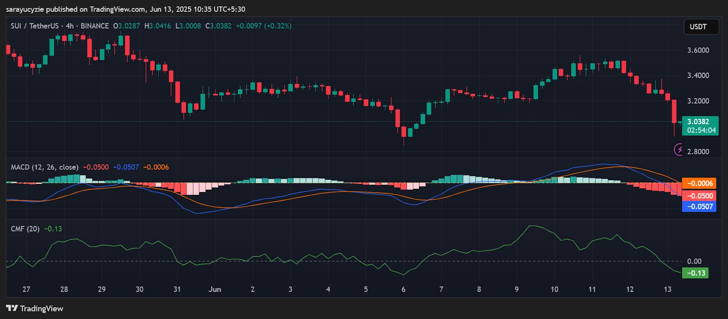Image resolution: width=728 pixels, height=319 pixels.
Task: Click the blue MACD value tag -0.0507
Action: click(699, 207)
